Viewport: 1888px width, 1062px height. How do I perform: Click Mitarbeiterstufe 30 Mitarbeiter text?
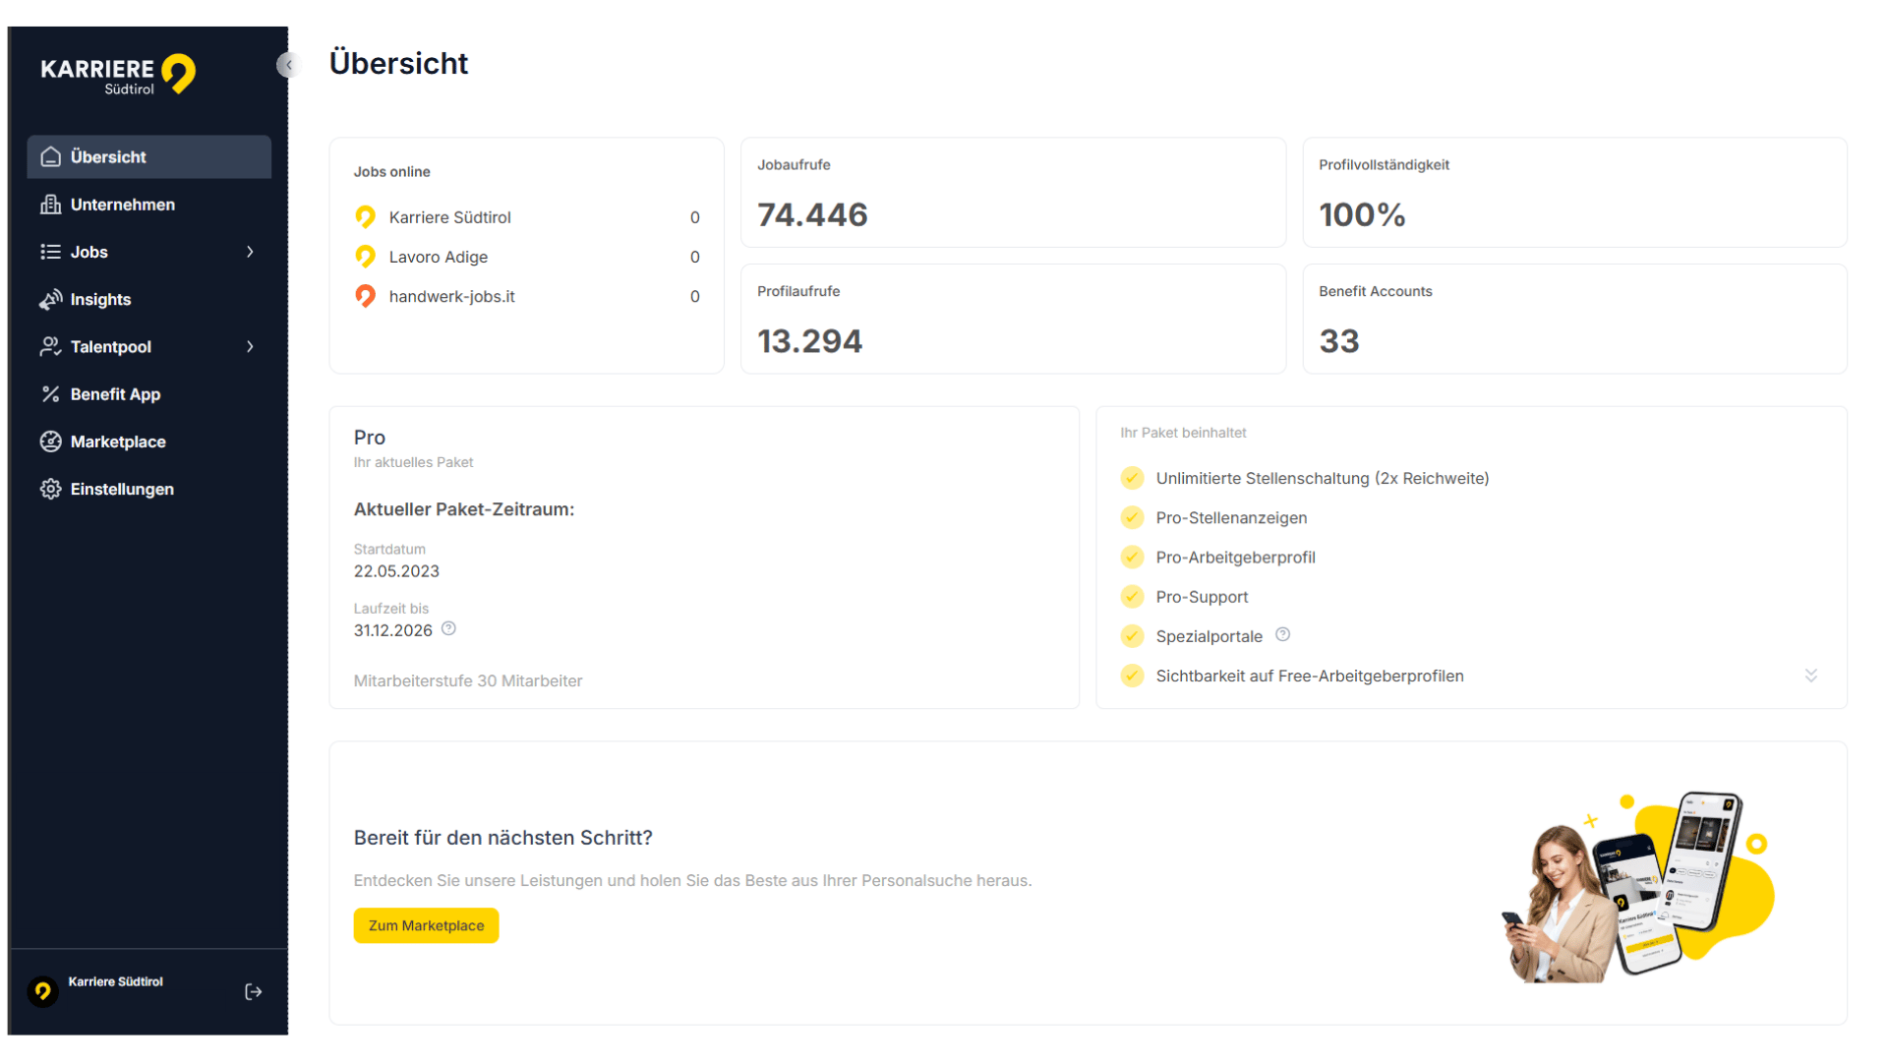468,680
